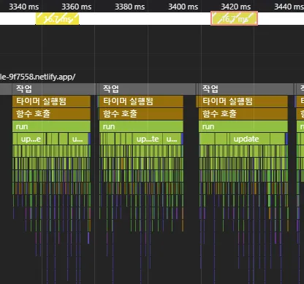Select the u... block in the second task
The width and height of the screenshot is (304, 284).
(172, 139)
